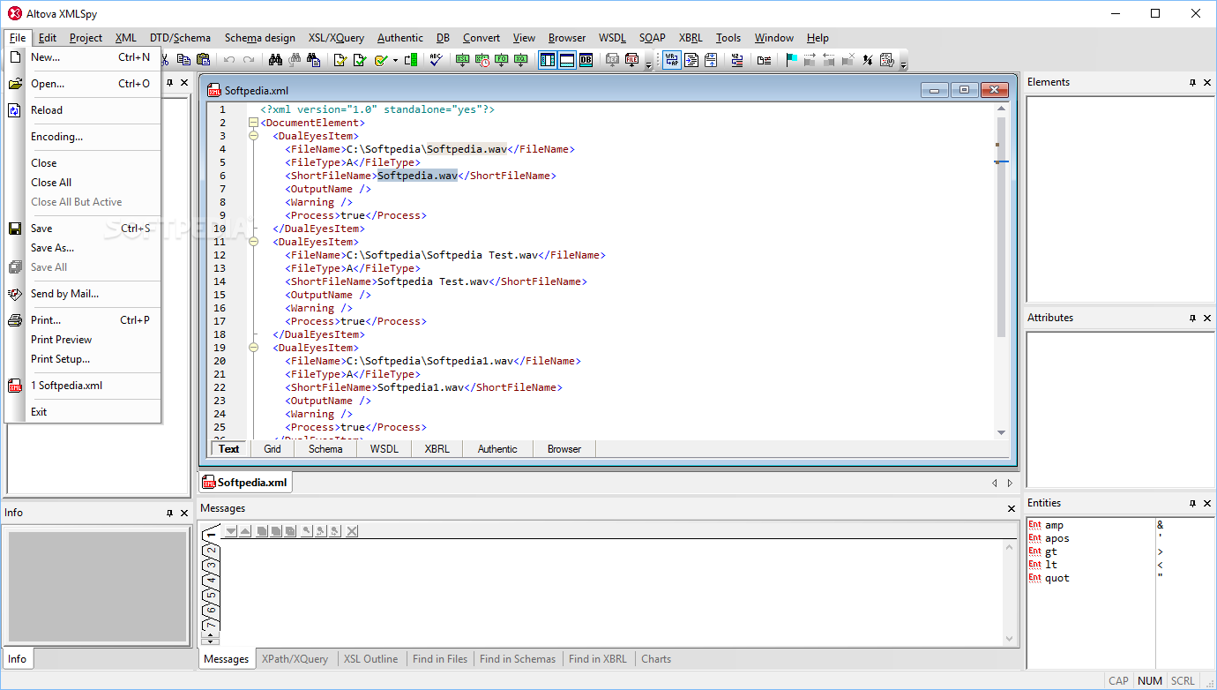
Task: Click the Replace binoculars-with-document icon
Action: [313, 60]
